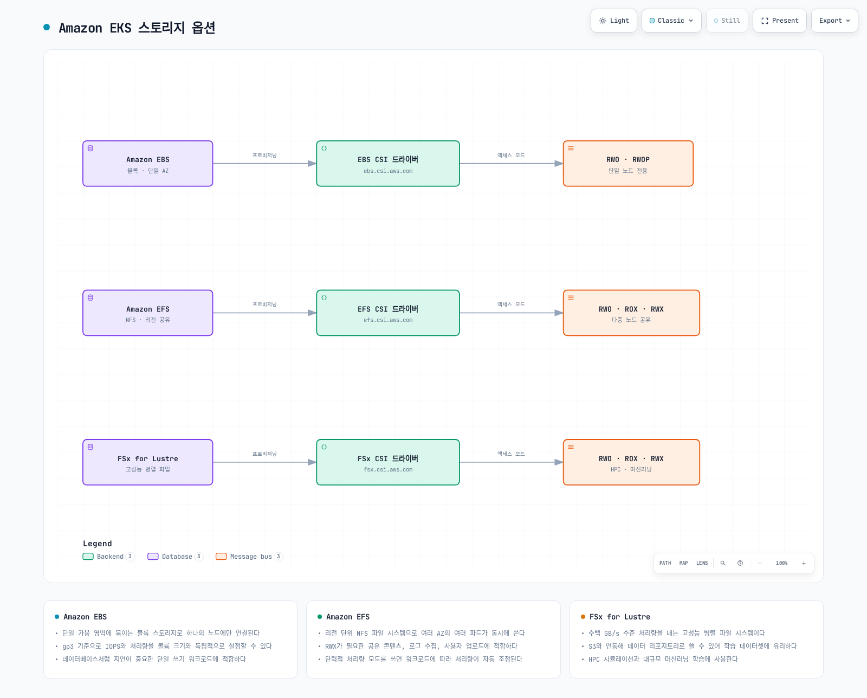Click bullet starting with 데이터베이스처럼
This screenshot has width=867, height=698.
[154, 659]
